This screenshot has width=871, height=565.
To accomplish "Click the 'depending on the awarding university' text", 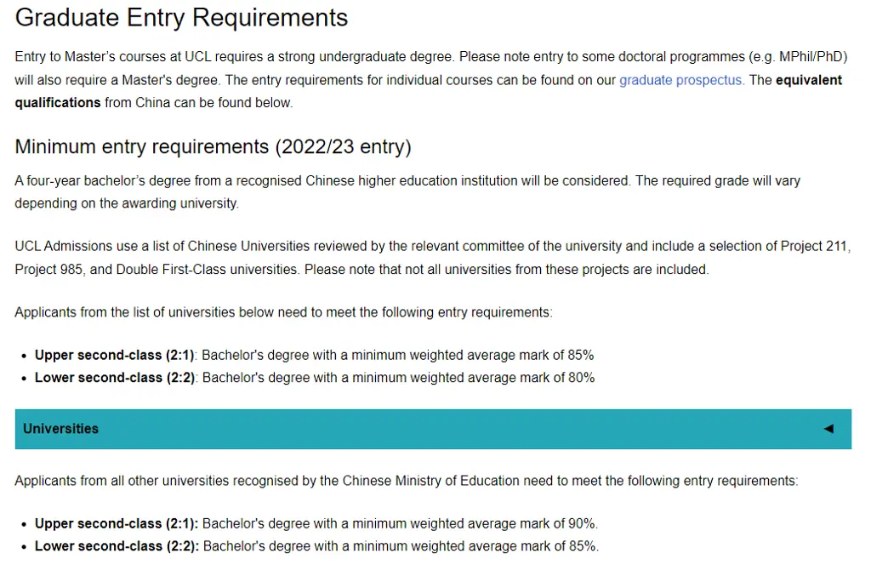I will pyautogui.click(x=127, y=203).
